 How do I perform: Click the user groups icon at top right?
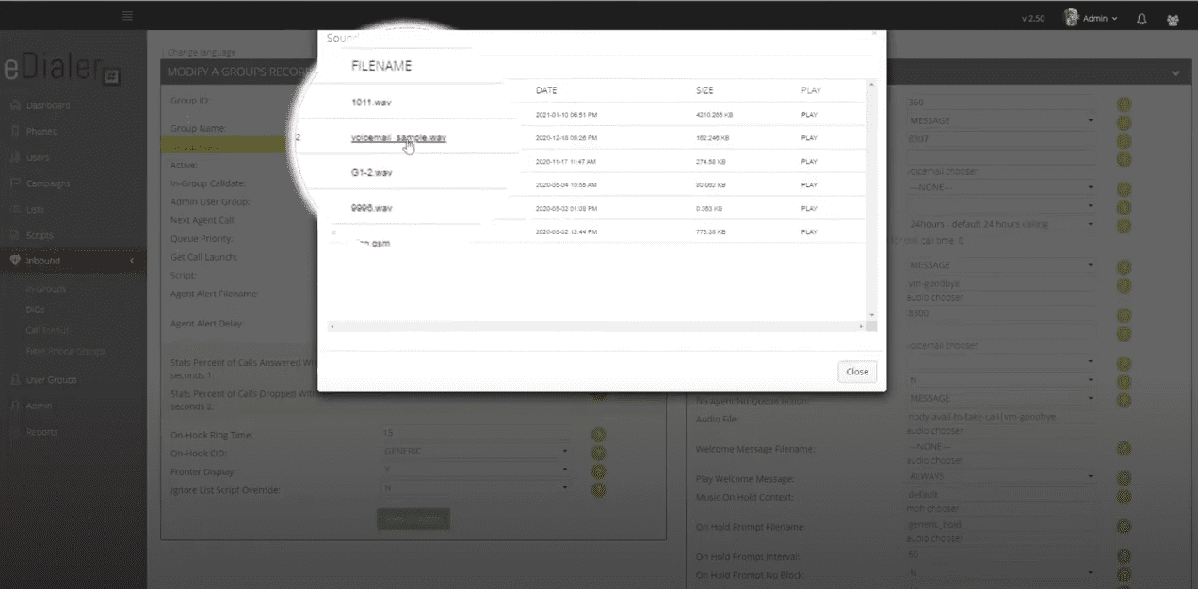click(x=1173, y=19)
